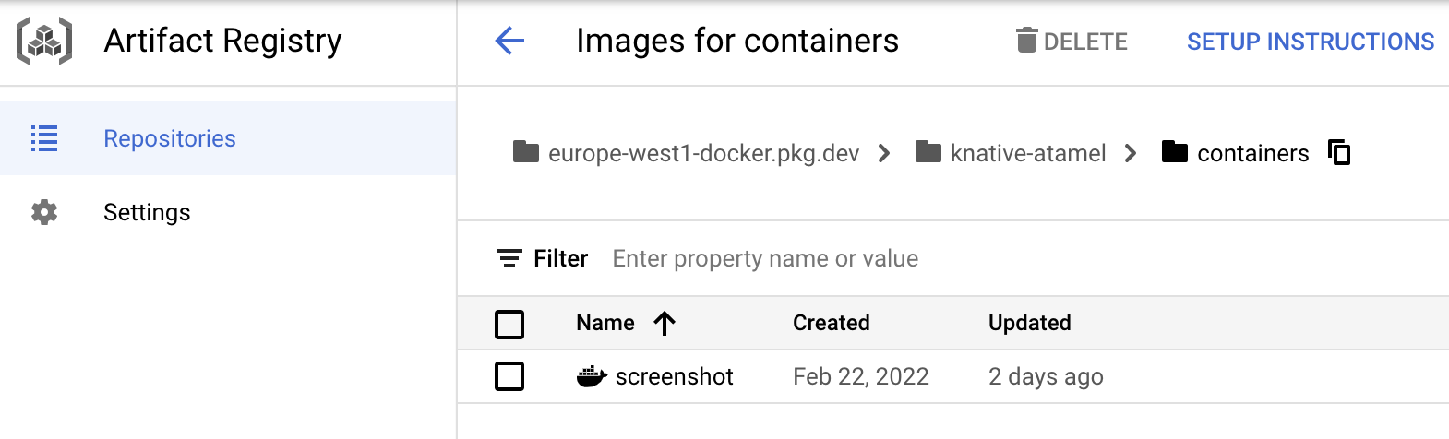The image size is (1449, 439).
Task: Click the Settings gear icon
Action: (x=44, y=212)
